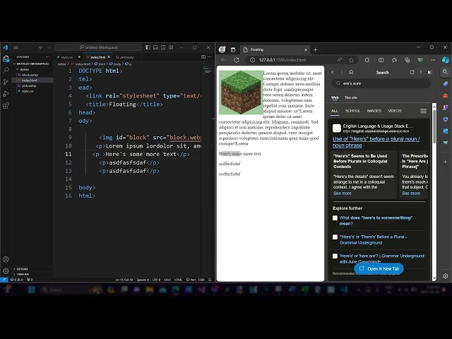Click sidebar Search home icon
This screenshot has width=452, height=339.
pos(351,72)
